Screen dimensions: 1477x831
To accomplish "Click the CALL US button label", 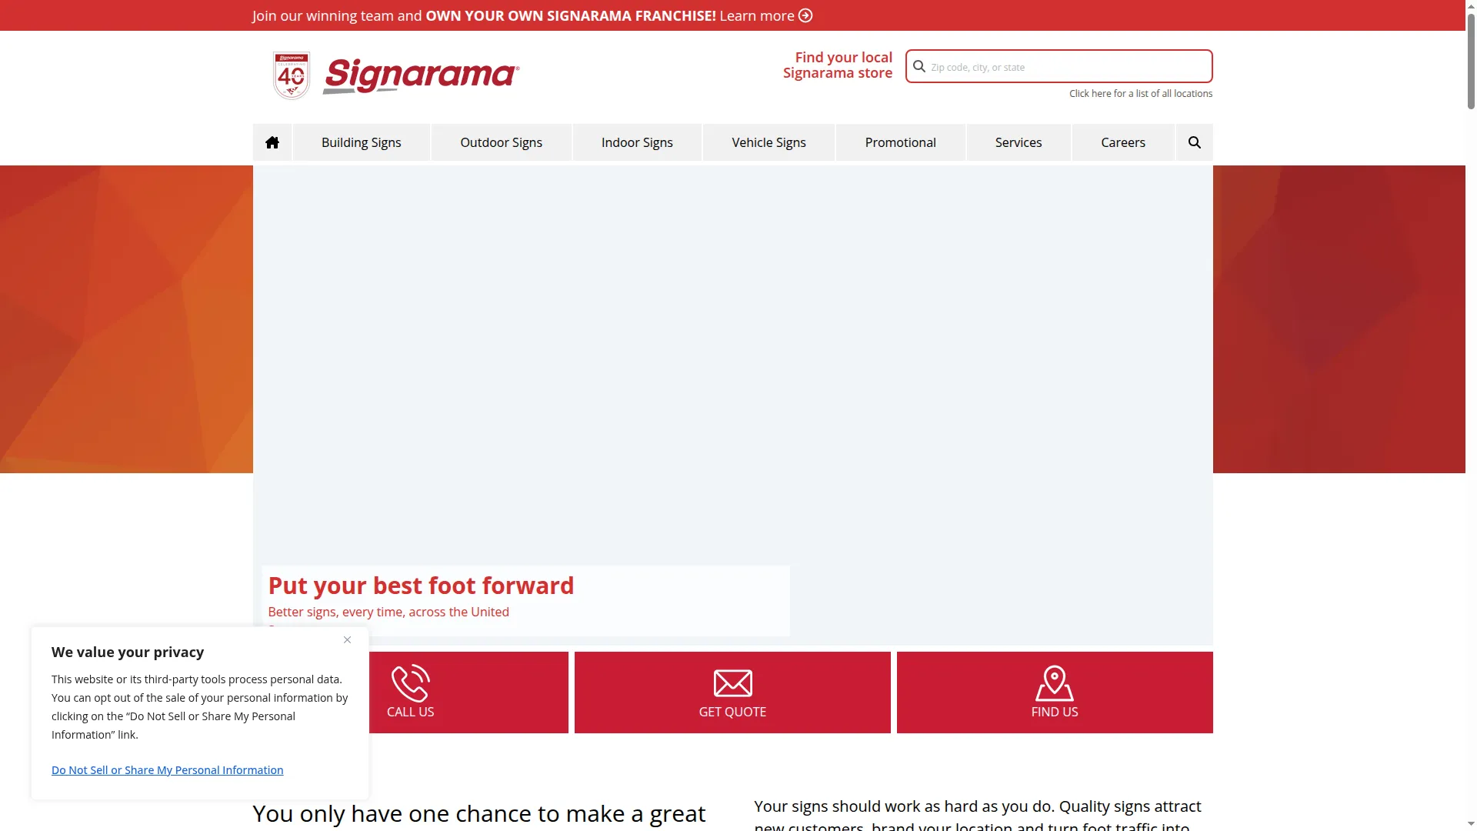I will tap(411, 713).
